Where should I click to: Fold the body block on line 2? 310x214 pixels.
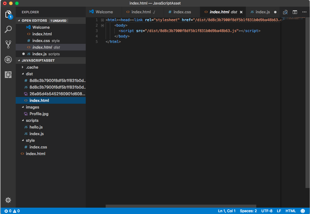[102, 25]
